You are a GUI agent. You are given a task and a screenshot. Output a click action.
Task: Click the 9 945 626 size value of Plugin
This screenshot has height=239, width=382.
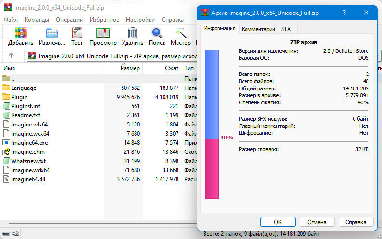[x=128, y=97]
